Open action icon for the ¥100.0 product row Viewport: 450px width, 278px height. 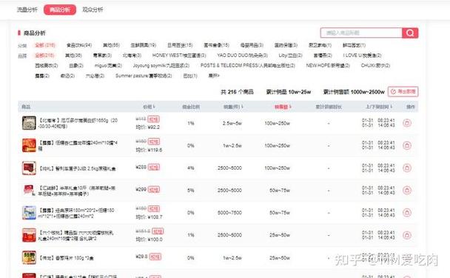pyautogui.click(x=407, y=235)
